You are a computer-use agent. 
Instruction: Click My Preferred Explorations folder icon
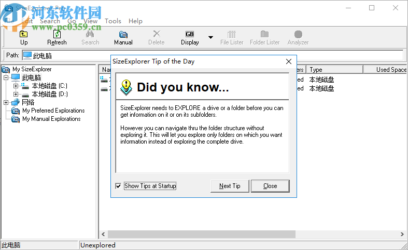tap(16, 111)
